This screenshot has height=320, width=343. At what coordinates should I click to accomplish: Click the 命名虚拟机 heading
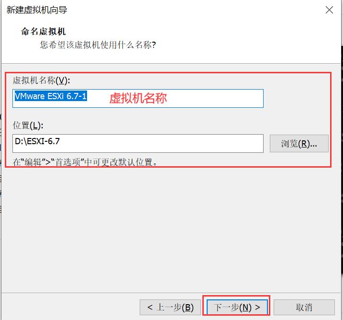tap(44, 31)
